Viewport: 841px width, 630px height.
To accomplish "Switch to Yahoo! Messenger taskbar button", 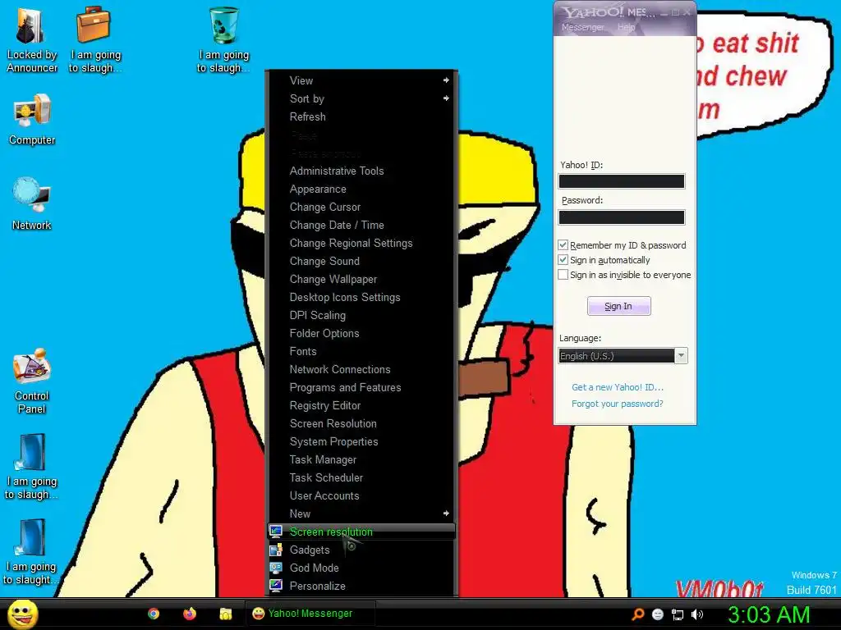I will [310, 614].
